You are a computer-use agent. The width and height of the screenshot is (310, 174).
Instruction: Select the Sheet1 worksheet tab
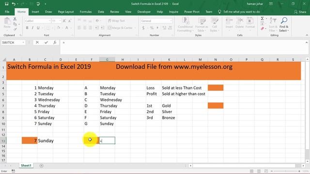[x=26, y=165]
